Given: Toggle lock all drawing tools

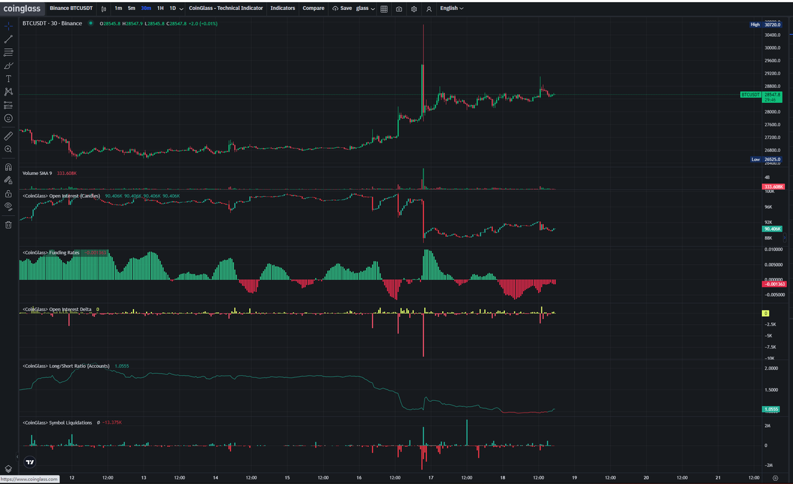Looking at the screenshot, I should pyautogui.click(x=8, y=193).
